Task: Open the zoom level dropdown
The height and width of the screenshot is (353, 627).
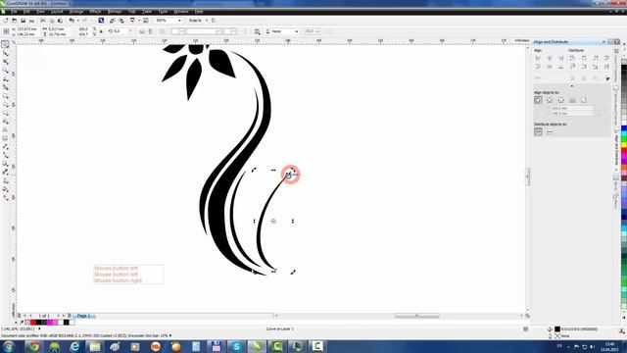Action: click(179, 21)
